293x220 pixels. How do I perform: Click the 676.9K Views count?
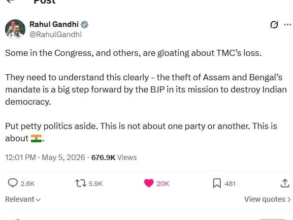click(114, 158)
